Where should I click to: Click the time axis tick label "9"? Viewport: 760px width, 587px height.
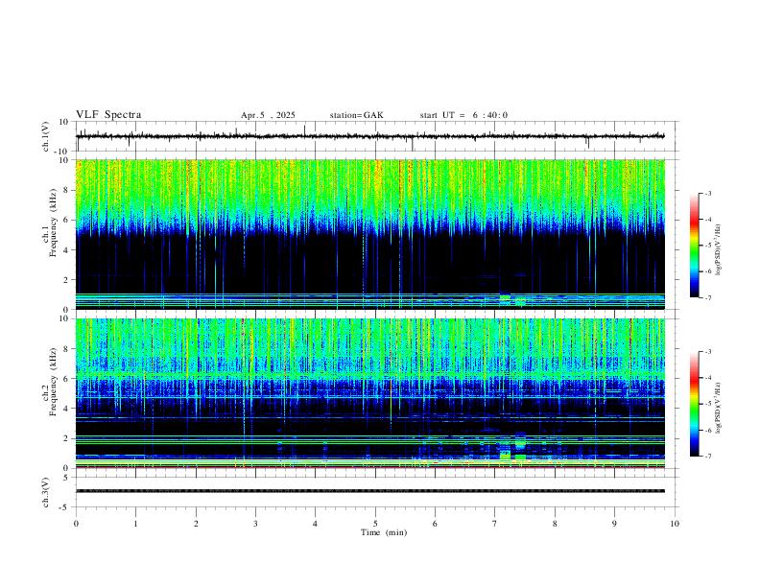[x=614, y=524]
